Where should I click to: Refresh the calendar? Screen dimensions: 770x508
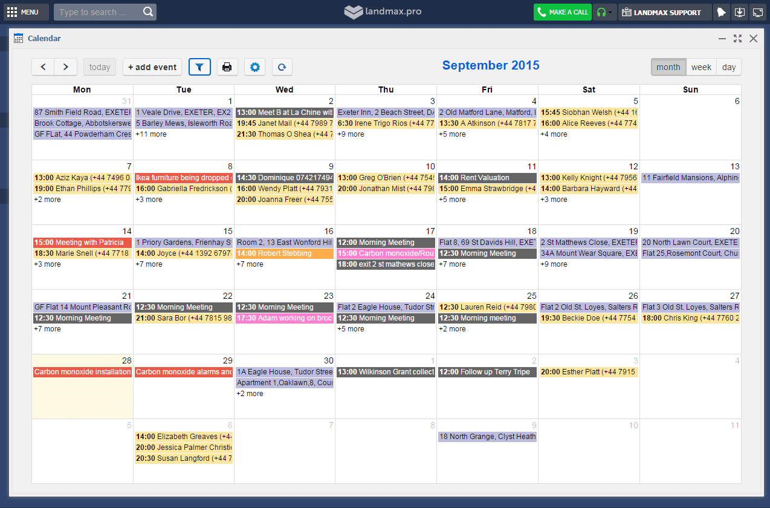tap(282, 67)
